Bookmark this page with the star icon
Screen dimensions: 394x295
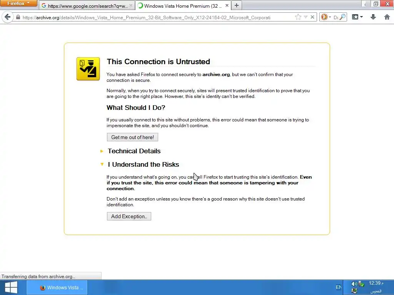298,17
